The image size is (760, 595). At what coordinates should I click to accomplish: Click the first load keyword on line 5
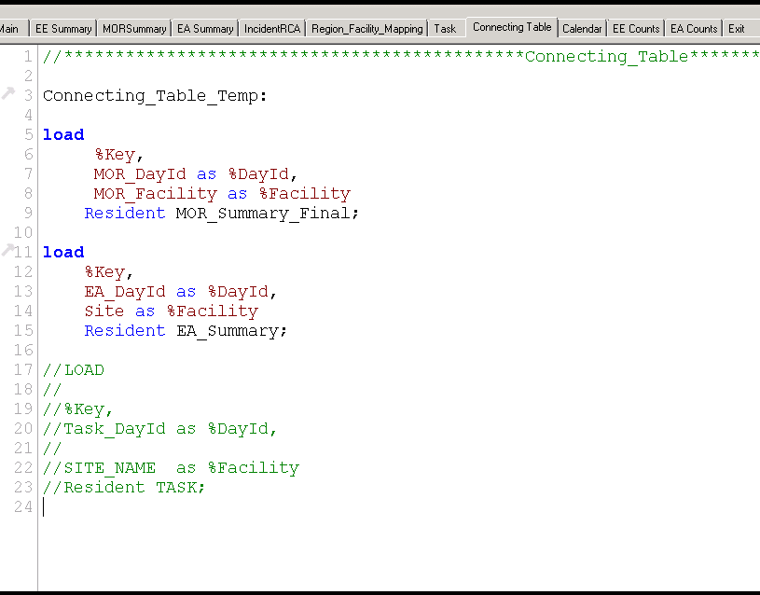63,134
